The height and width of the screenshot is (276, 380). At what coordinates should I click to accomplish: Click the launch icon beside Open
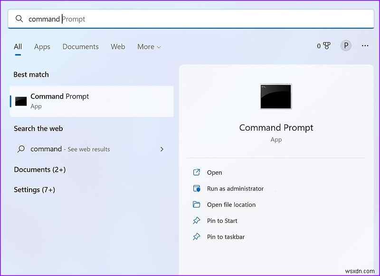pos(197,172)
